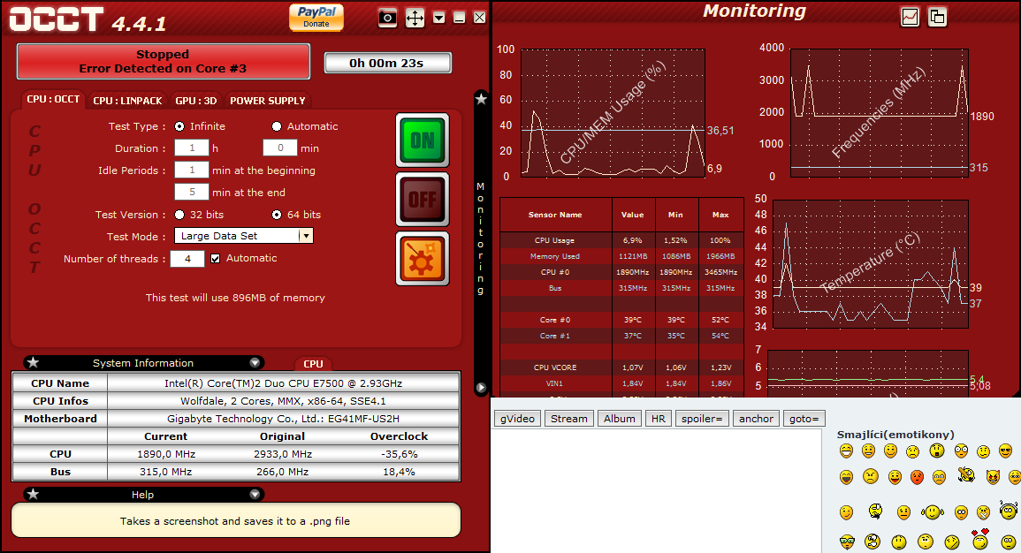The height and width of the screenshot is (553, 1021).
Task: Open test settings with the orange gear icon
Action: [423, 259]
